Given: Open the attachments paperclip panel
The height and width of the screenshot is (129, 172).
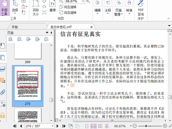Looking at the screenshot, I should pyautogui.click(x=3, y=92).
